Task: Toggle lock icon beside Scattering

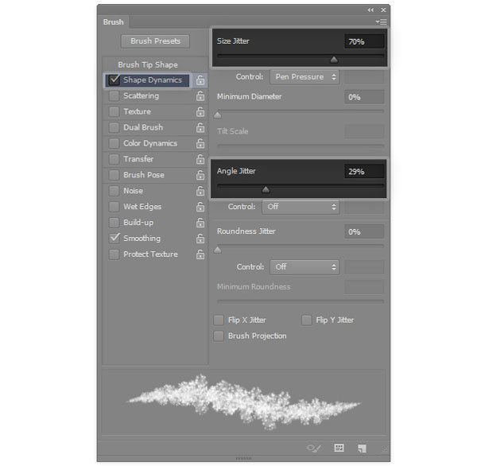Action: pos(200,96)
